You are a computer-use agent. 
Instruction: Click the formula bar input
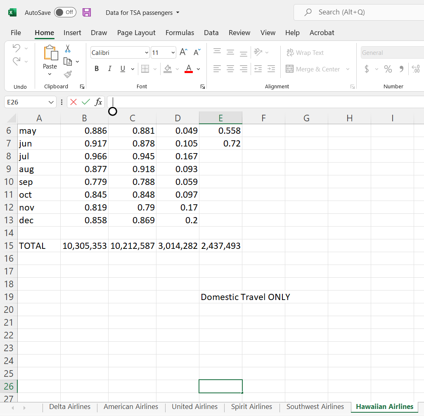tap(266, 102)
